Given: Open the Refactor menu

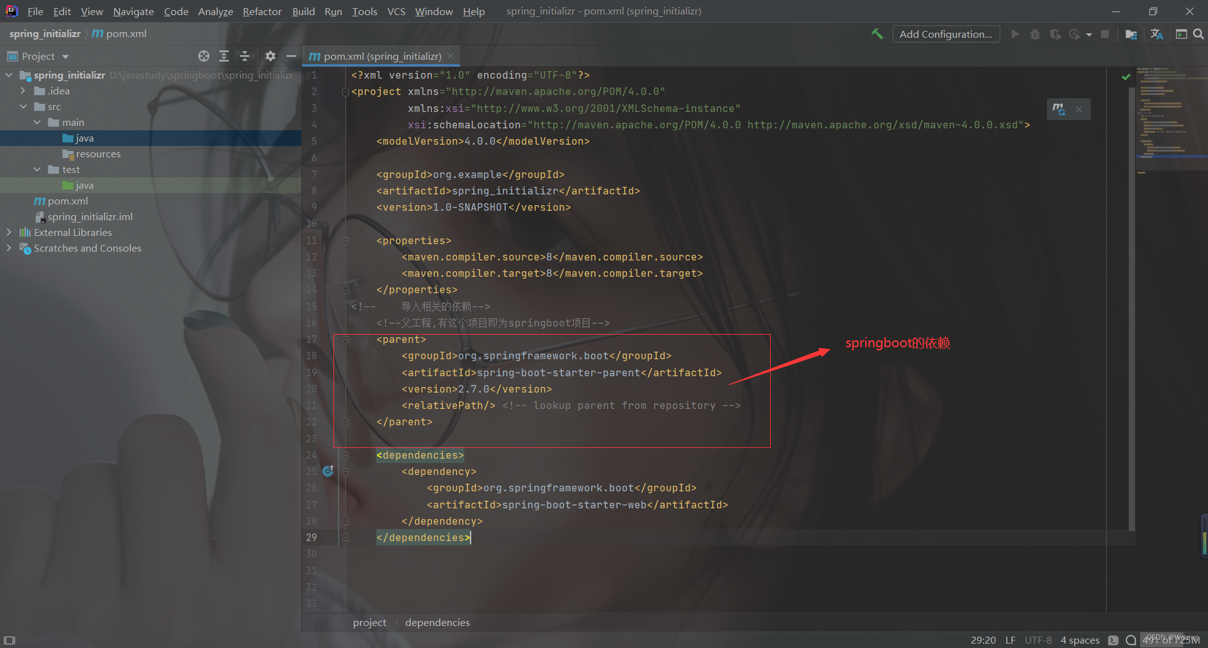Looking at the screenshot, I should click(x=262, y=11).
